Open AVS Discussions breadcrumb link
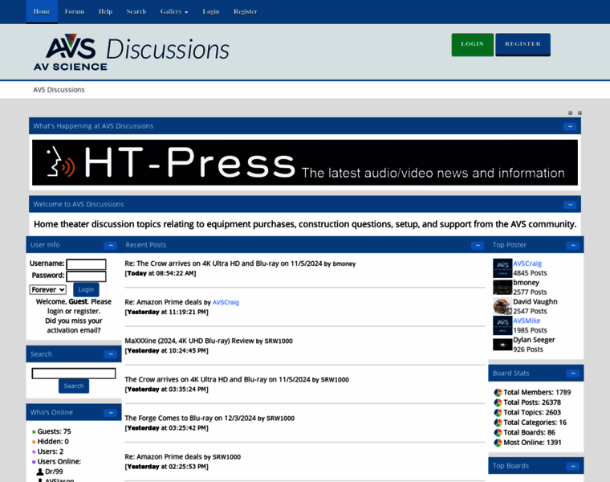Viewport: 610px width, 482px height. [59, 89]
